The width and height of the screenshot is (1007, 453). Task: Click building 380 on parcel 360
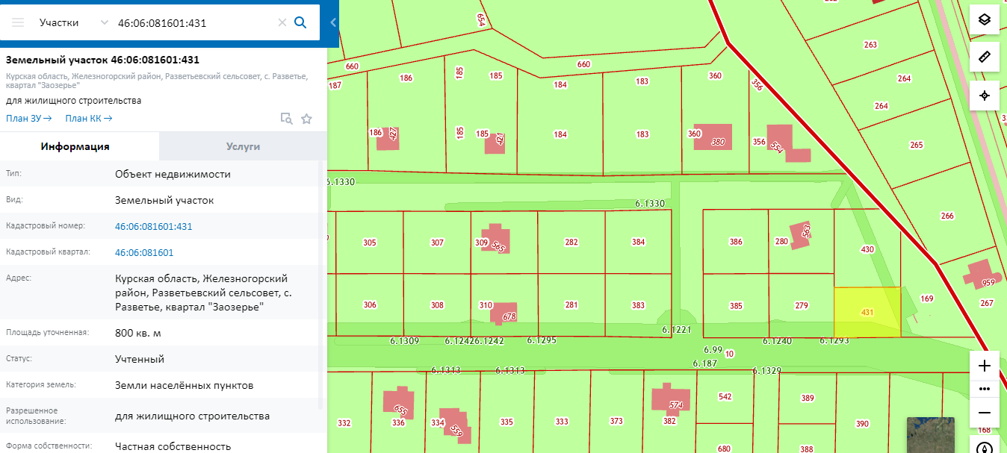coord(713,137)
